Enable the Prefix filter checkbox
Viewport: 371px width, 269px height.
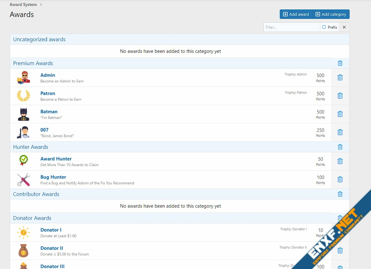(x=324, y=27)
